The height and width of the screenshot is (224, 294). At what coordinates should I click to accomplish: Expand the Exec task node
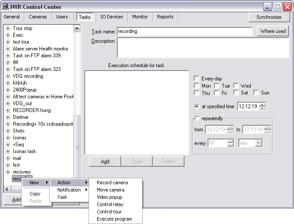click(x=8, y=35)
